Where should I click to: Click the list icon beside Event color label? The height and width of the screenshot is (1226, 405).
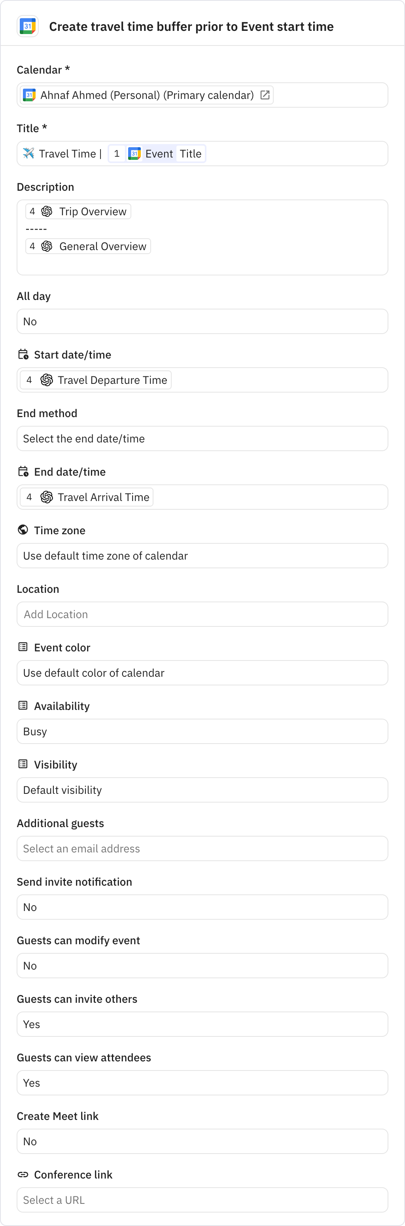[x=23, y=647]
